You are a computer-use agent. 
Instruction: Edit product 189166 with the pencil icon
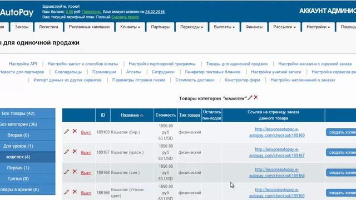pos(66,192)
